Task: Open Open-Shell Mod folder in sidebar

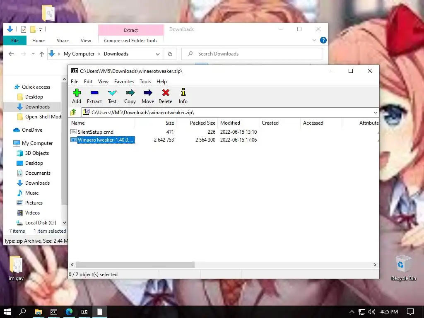Action: [x=39, y=116]
